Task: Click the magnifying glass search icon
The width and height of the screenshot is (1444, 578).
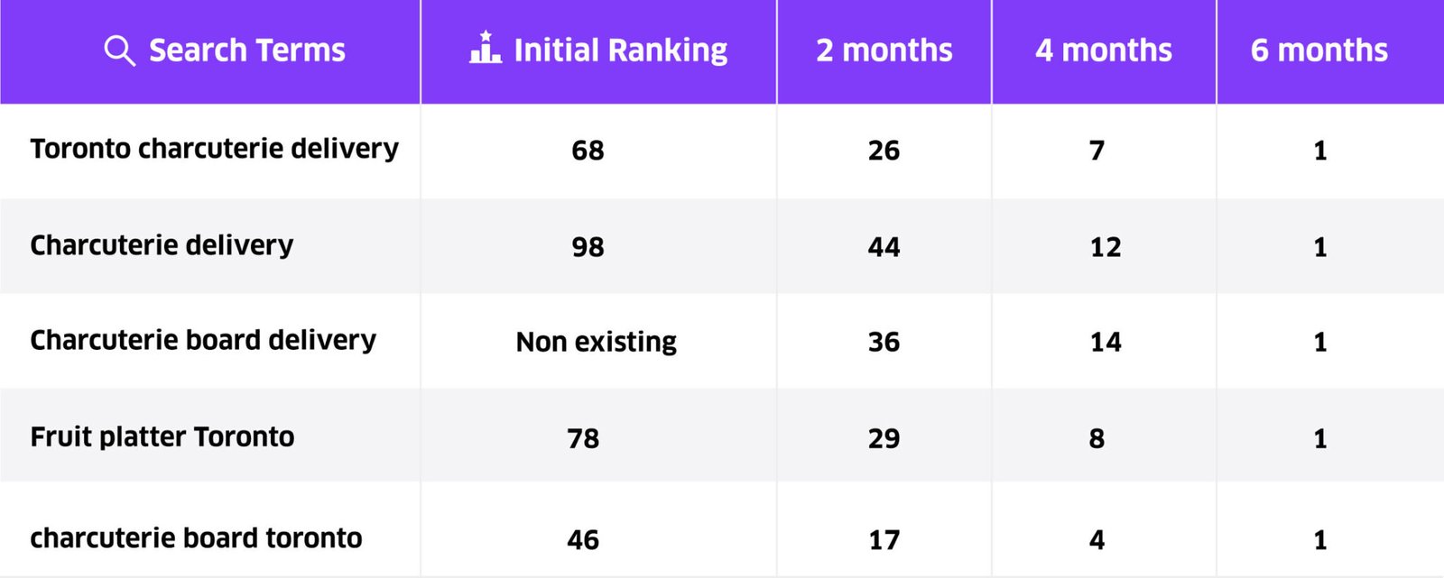Action: [x=119, y=50]
